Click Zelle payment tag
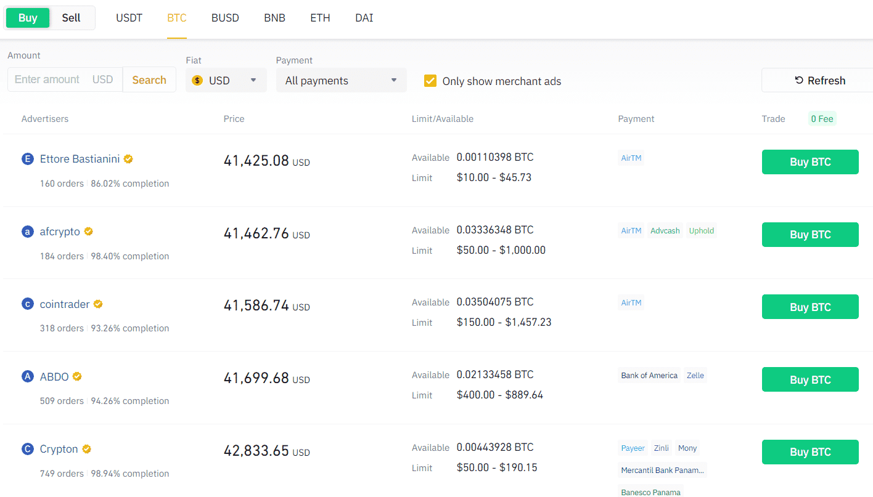Screen dimensions: 873x497 [x=695, y=376]
